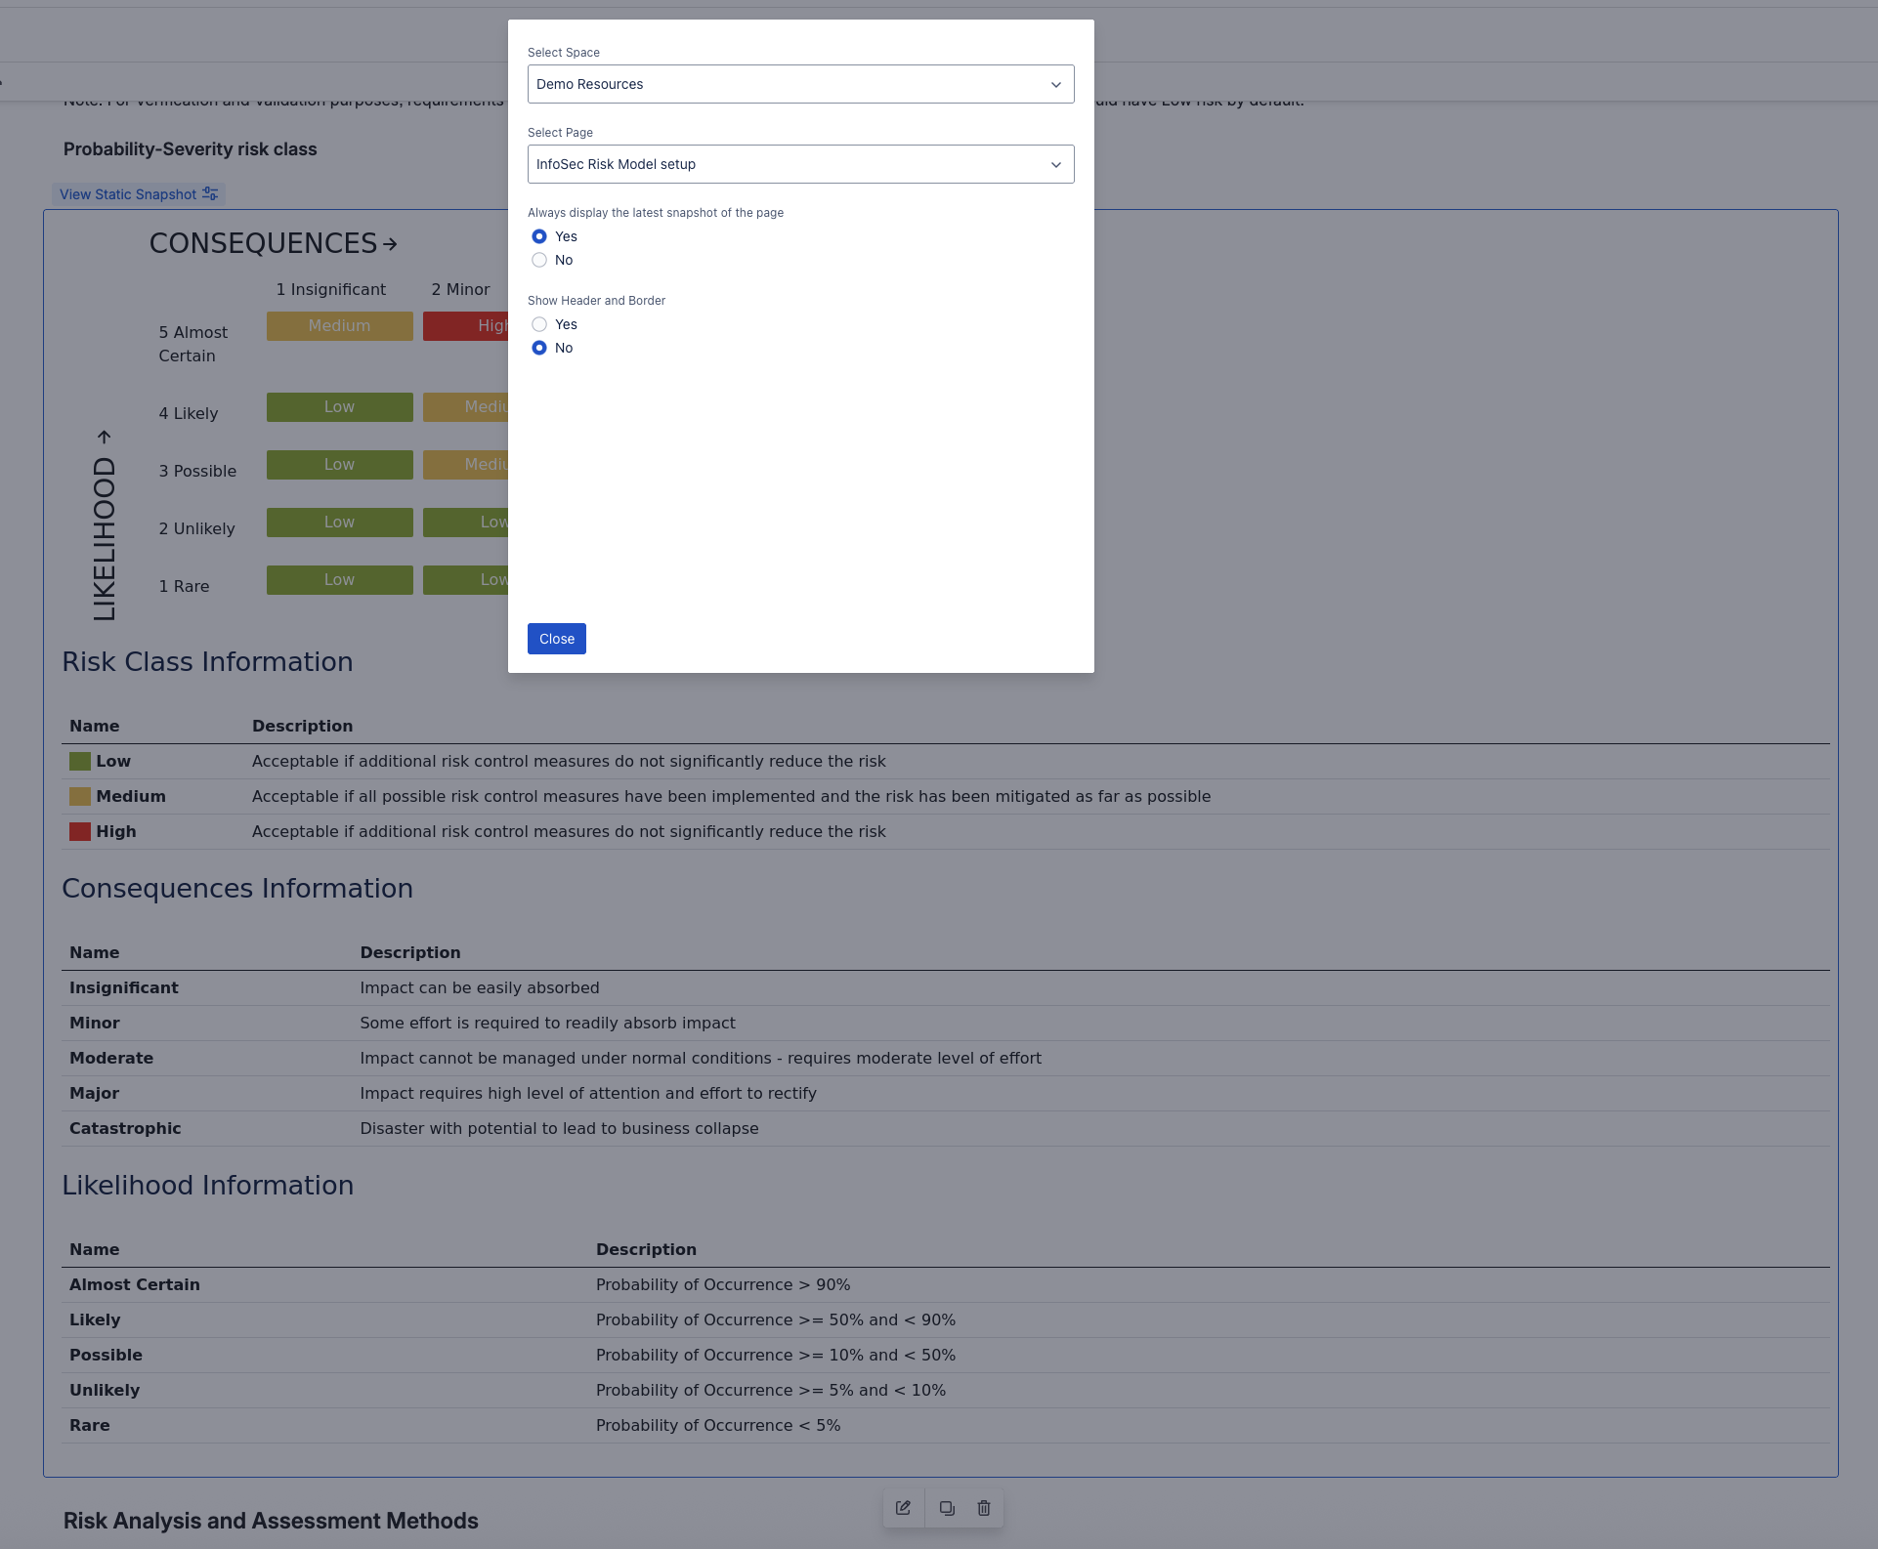Click the settings sliders icon beside View Static Snapshot
Viewport: 1878px width, 1549px height.
coord(210,194)
